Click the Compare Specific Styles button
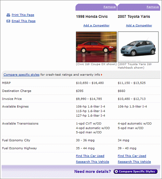The image size is (162, 179). coord(135,172)
